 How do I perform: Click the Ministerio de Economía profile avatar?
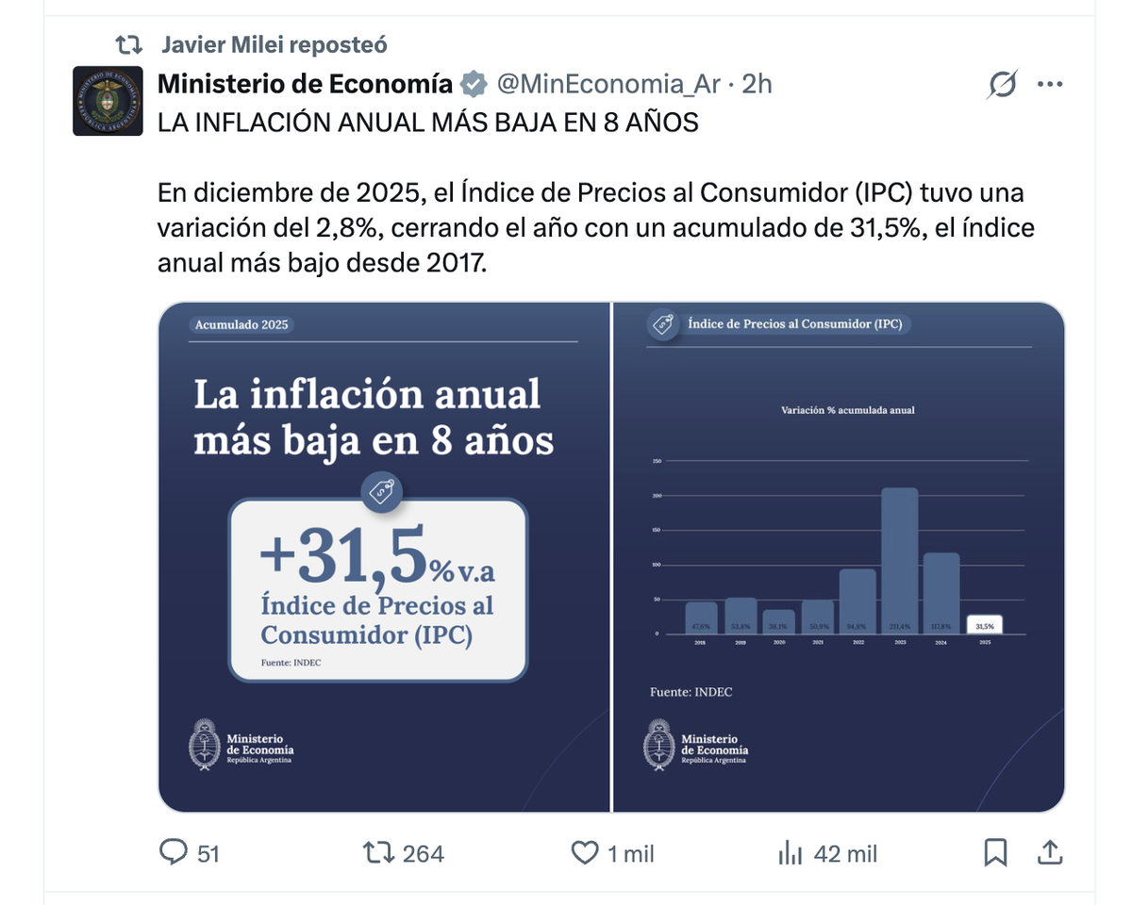coord(108,101)
